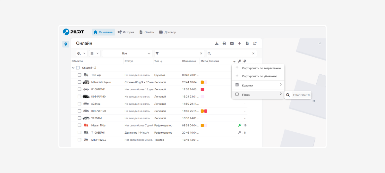Open the Отчёты tab
The height and width of the screenshot is (173, 385).
(147, 32)
